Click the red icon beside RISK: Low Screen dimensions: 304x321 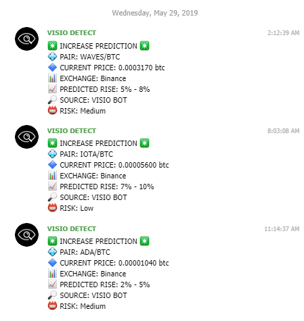(x=52, y=207)
